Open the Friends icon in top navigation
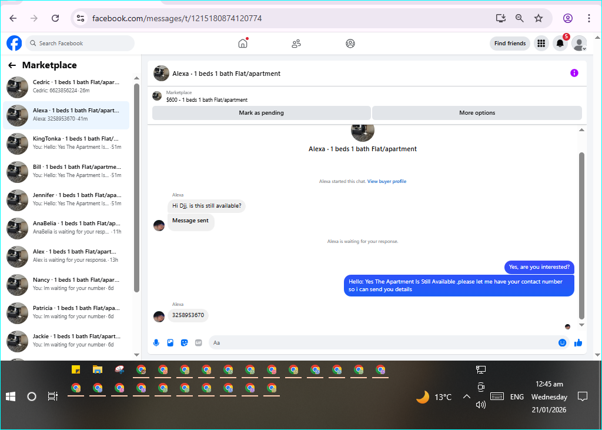This screenshot has width=602, height=430. click(296, 44)
